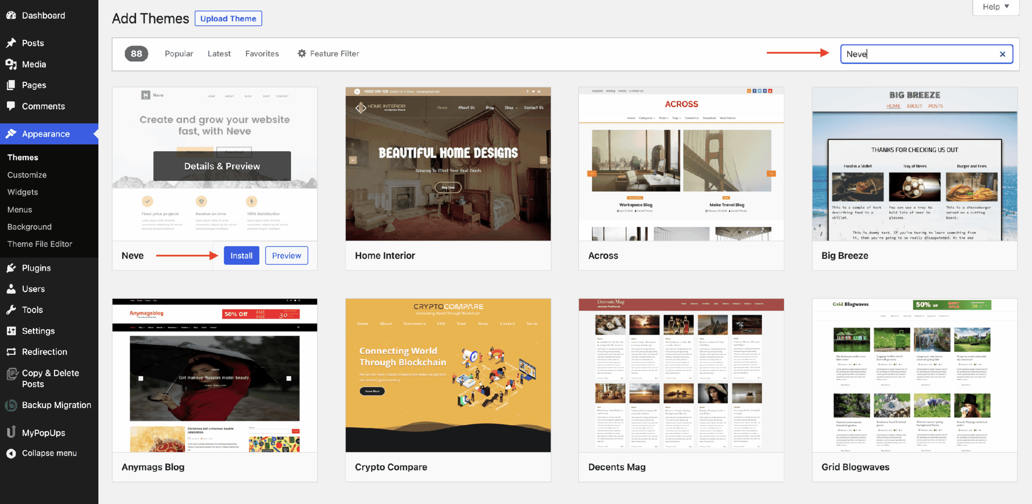
Task: Click the Appearance paintbrush icon
Action: (x=11, y=134)
